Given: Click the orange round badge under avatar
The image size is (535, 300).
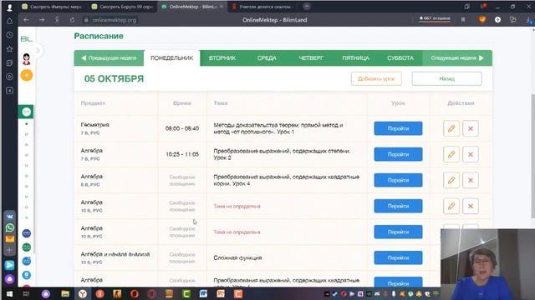Looking at the screenshot, I should coord(27,75).
